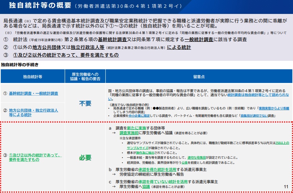The image size is (293, 193).
Task: Click the 業務実態からより乖離 underlined text
Action: tap(274, 108)
